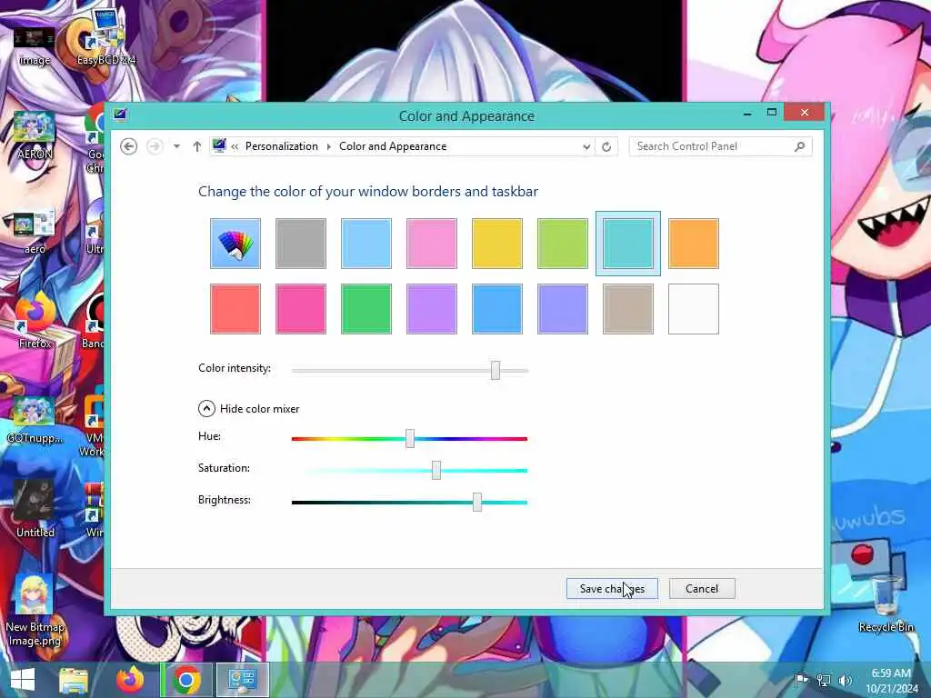
Task: Go back with the Back arrow
Action: pyautogui.click(x=129, y=146)
